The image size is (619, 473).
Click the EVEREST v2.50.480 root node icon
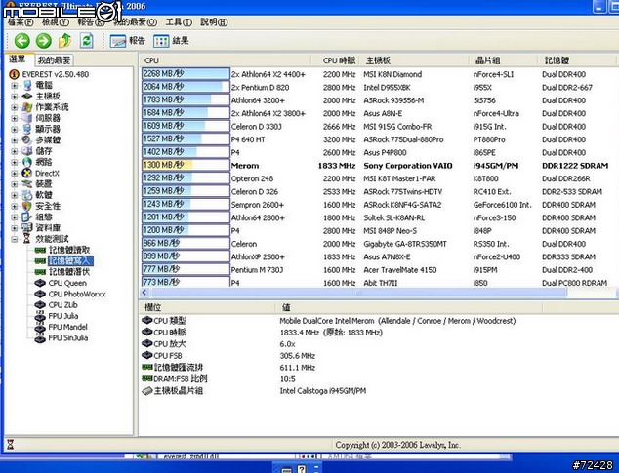tap(15, 74)
